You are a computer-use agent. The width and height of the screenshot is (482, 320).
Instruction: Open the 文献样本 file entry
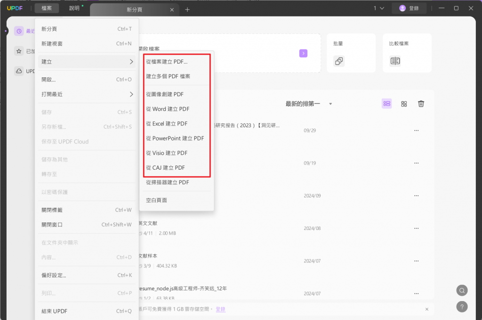pos(148,256)
